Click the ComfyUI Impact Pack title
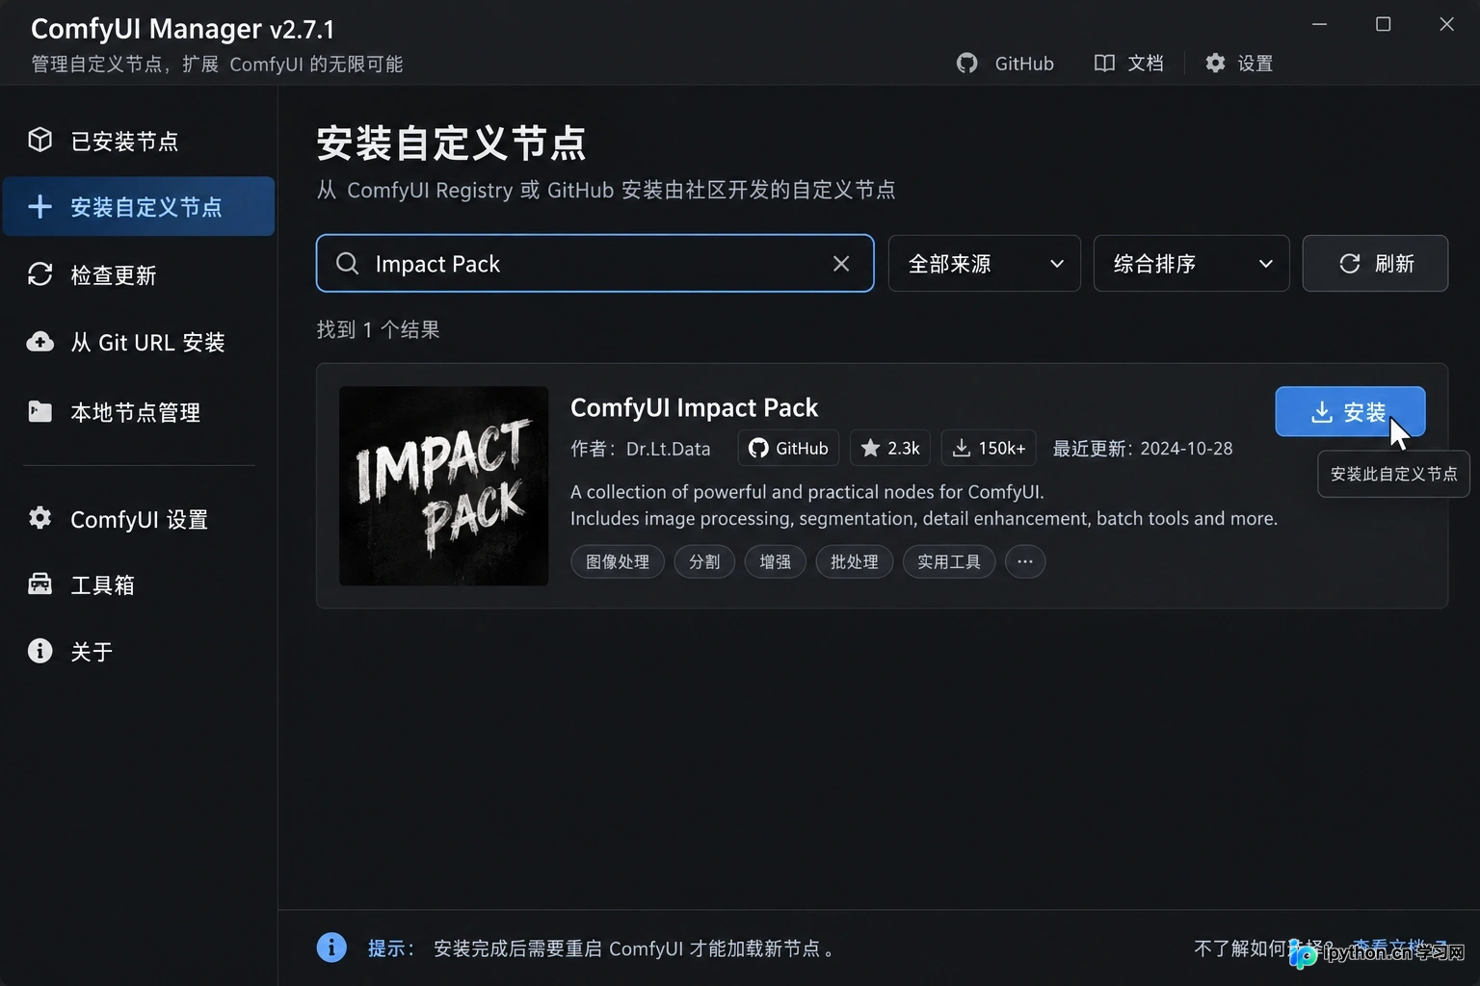1480x986 pixels. [x=694, y=407]
